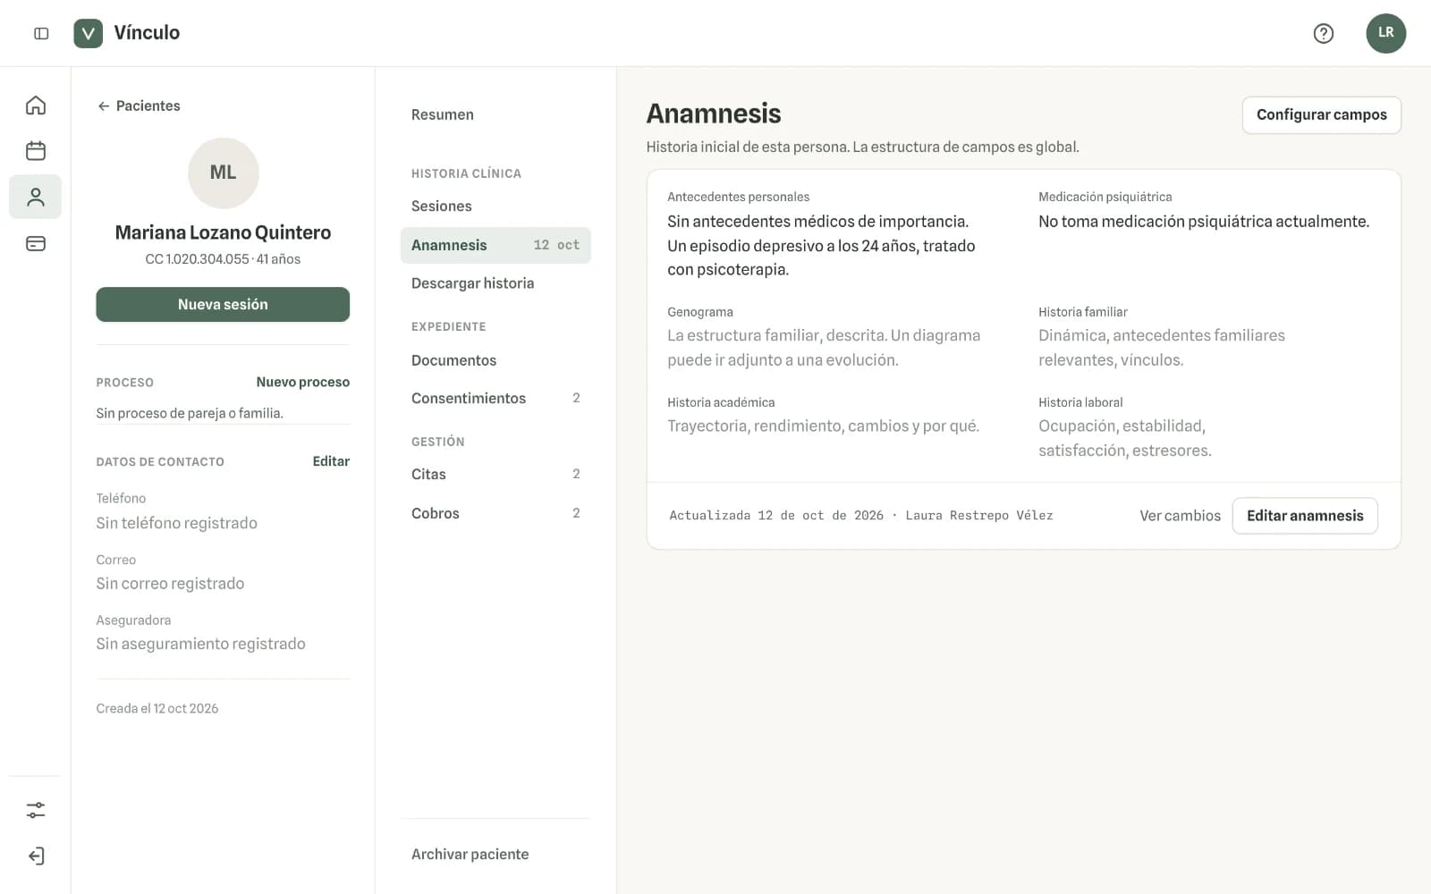
Task: Select the patients person icon
Action: pyautogui.click(x=36, y=197)
